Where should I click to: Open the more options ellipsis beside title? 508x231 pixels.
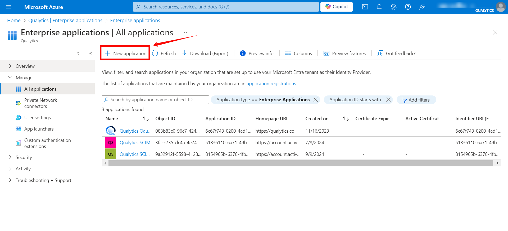pyautogui.click(x=185, y=32)
